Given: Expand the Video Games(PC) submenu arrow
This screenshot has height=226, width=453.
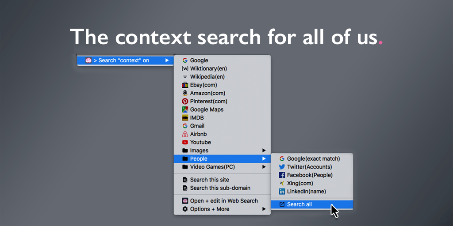Looking at the screenshot, I should [264, 167].
